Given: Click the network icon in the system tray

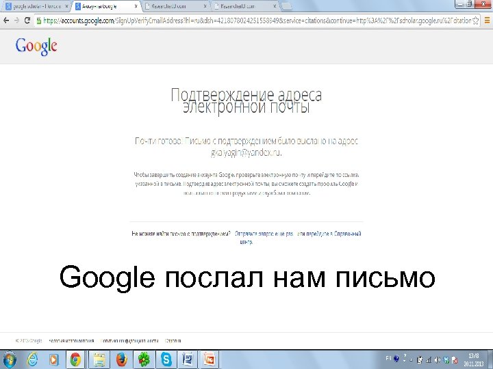Looking at the screenshot, I should 428,360.
